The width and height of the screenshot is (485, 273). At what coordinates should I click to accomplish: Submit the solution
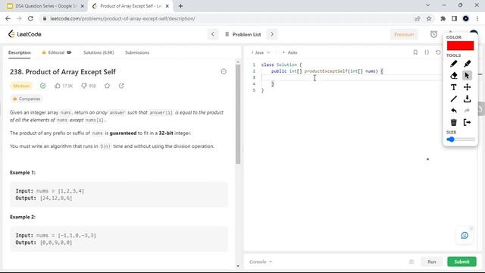[x=462, y=262]
